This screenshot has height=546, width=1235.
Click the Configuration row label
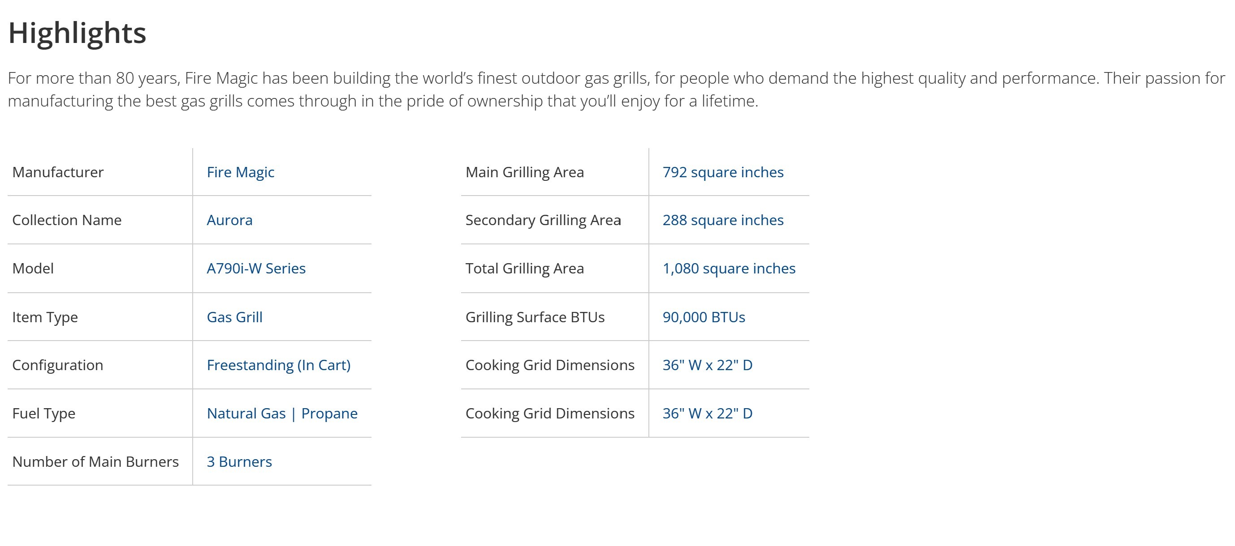coord(57,365)
